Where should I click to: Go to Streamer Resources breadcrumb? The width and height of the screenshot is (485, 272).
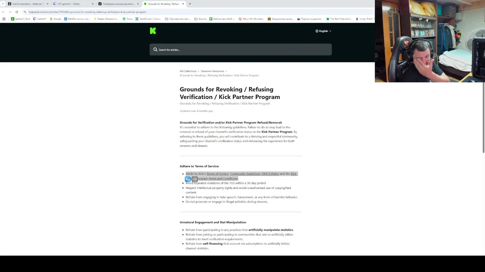pos(212,71)
